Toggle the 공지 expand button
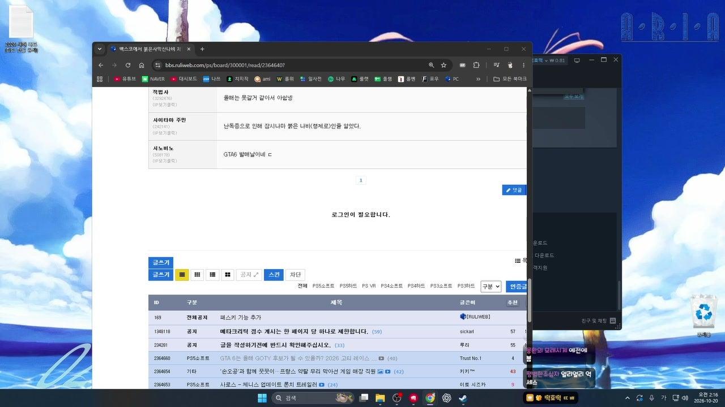 [249, 275]
